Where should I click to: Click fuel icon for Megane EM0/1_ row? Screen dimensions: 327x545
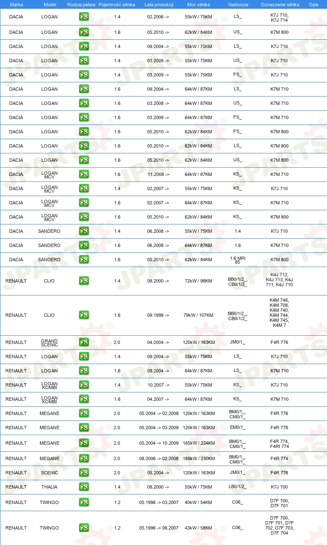point(84,428)
